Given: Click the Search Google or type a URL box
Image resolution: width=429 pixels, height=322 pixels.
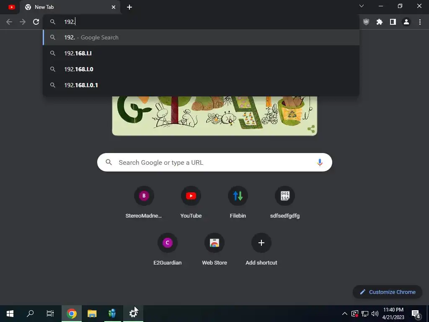Looking at the screenshot, I should pos(214,162).
